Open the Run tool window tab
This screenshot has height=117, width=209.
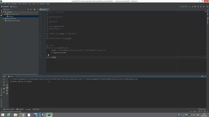[x=28, y=109]
